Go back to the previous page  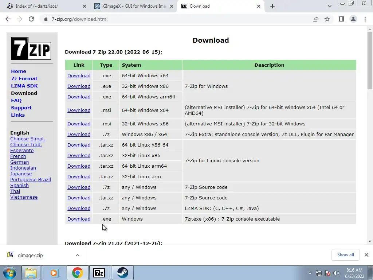click(x=8, y=19)
